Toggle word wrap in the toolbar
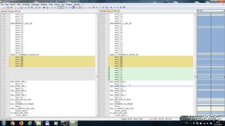The height and width of the screenshot is (126, 225). click(67, 7)
